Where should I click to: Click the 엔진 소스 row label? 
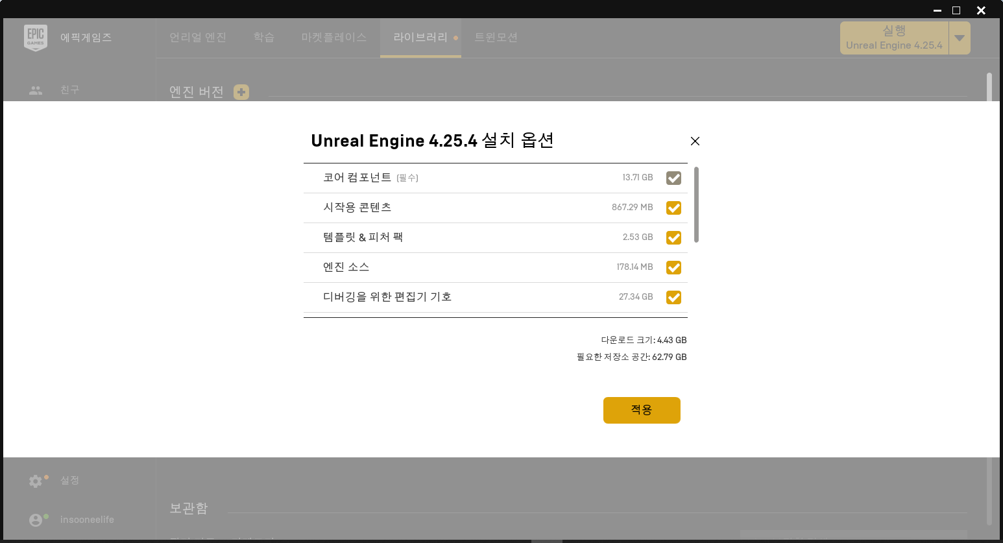click(346, 267)
